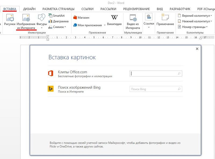Click the Иллюстрации group label
215x159 pixels.
click(37, 33)
